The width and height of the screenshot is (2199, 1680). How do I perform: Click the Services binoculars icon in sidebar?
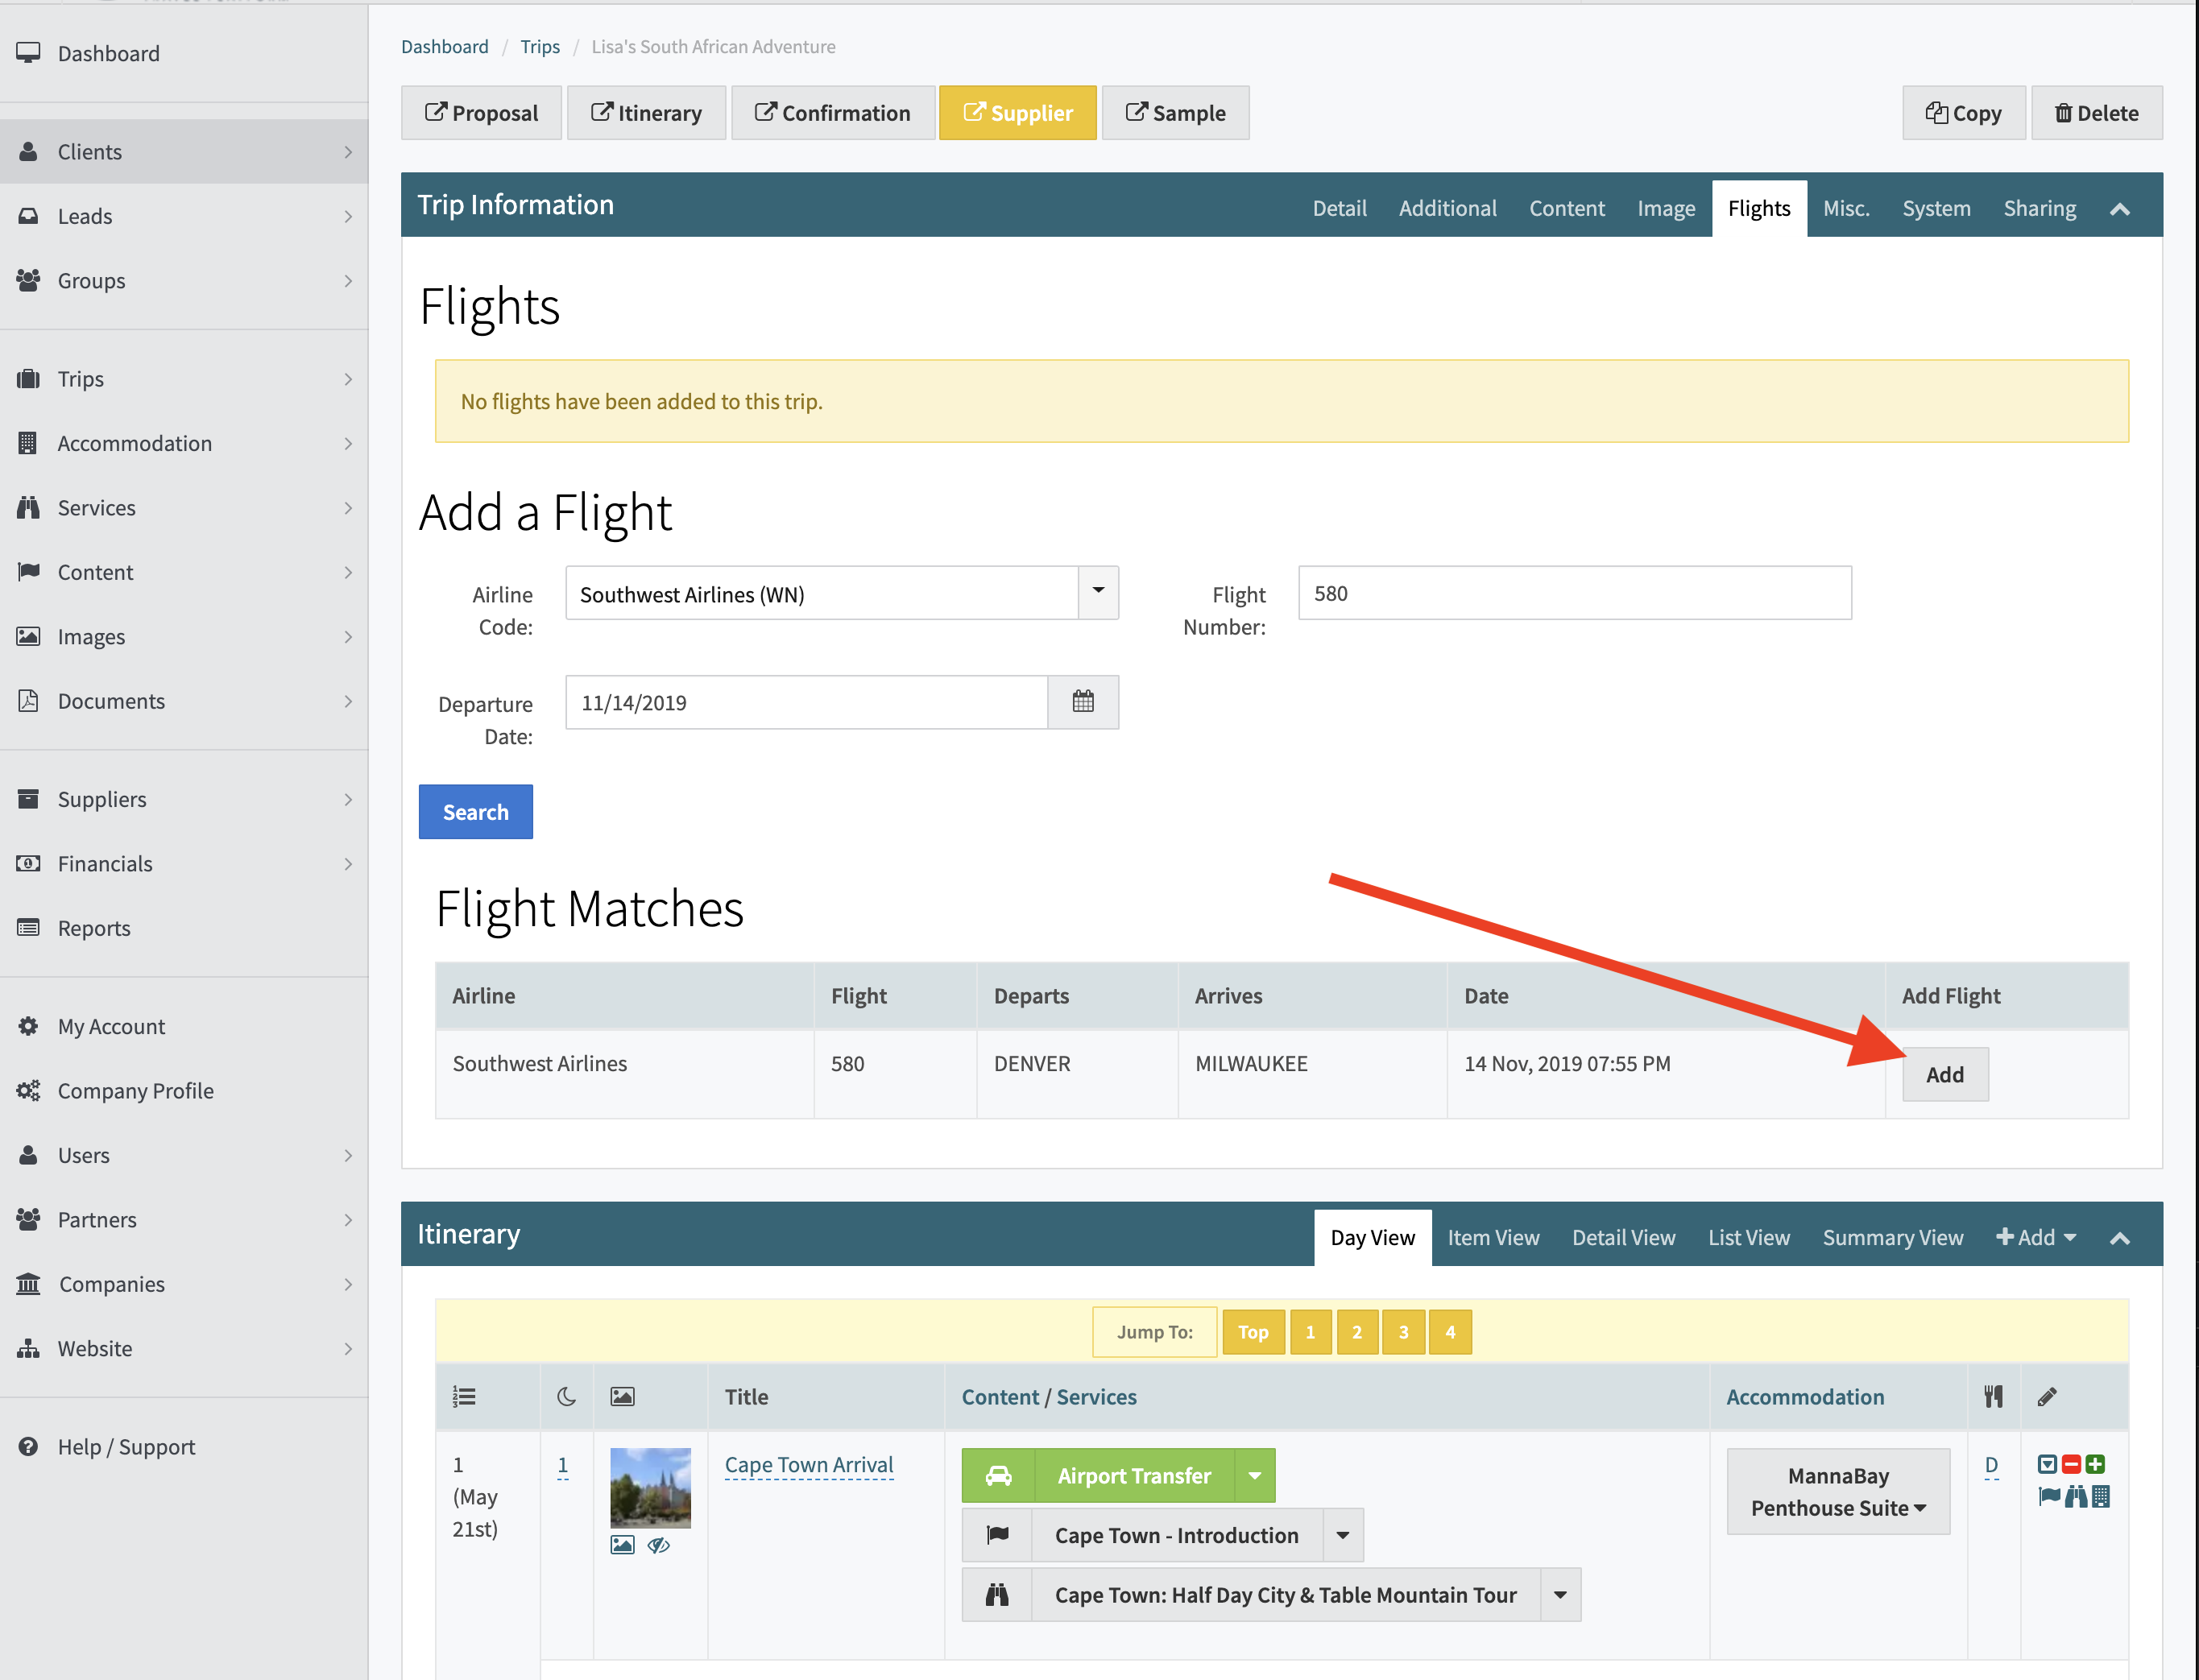click(x=28, y=507)
